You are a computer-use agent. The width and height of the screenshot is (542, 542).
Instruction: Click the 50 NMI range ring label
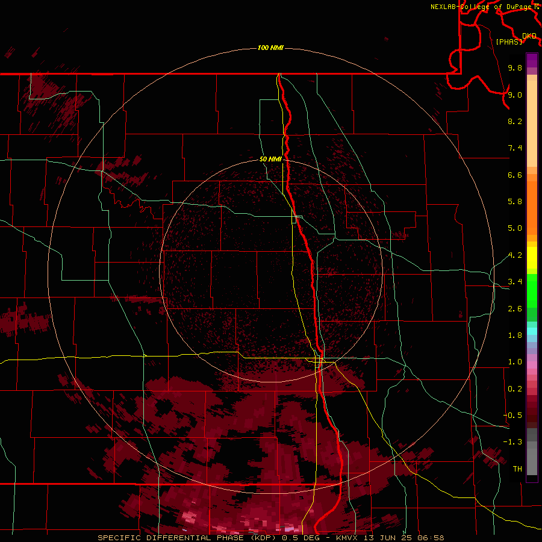pyautogui.click(x=270, y=159)
